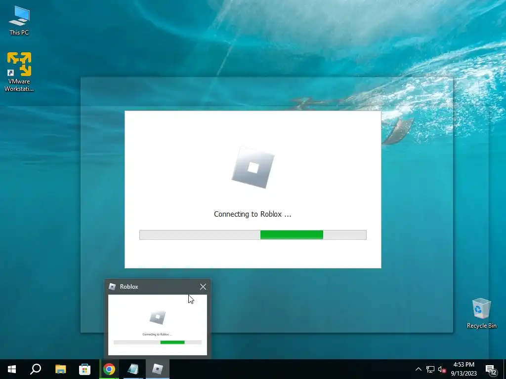The height and width of the screenshot is (379, 506).
Task: Select the Roblox window preview thumbnail
Action: click(158, 325)
